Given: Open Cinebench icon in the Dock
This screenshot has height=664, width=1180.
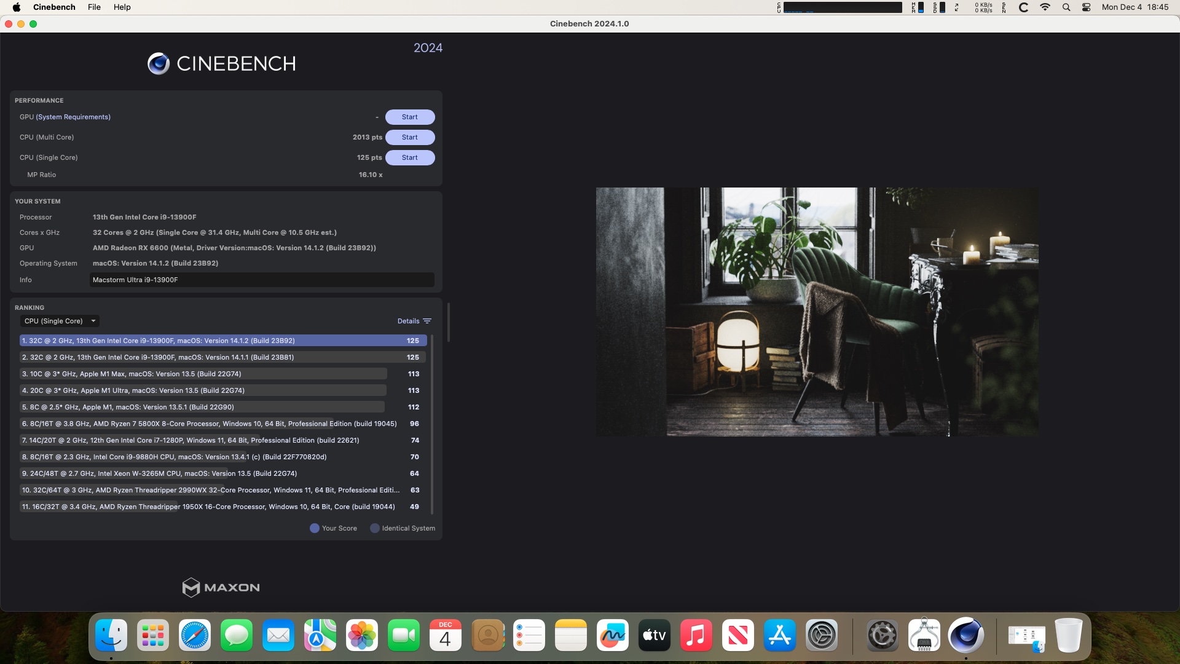Looking at the screenshot, I should pyautogui.click(x=966, y=636).
